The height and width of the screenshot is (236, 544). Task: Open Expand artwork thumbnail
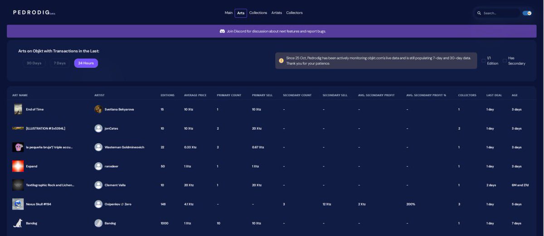(18, 166)
